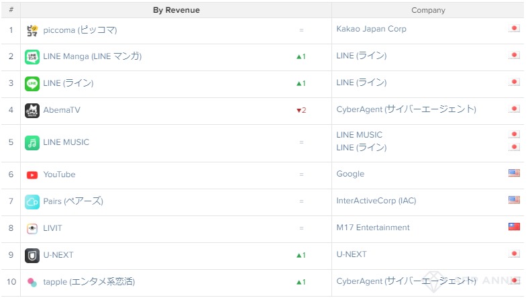Click the Japan flag beside LINE MUSIC company
This screenshot has width=528, height=298.
click(x=514, y=135)
